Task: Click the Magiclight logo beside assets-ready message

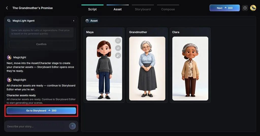Action: [x=9, y=80]
